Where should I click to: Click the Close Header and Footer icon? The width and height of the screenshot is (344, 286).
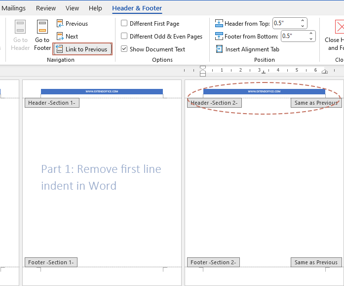(338, 28)
